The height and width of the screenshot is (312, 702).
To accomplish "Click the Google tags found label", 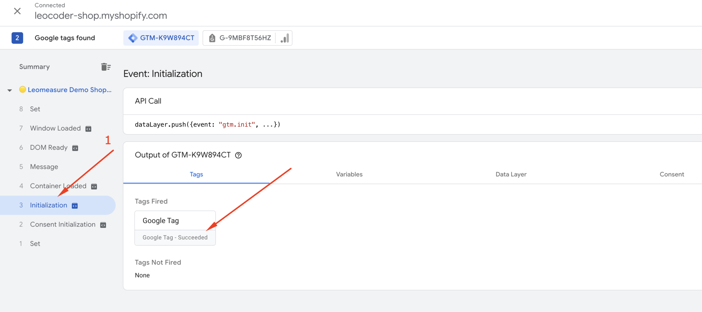I will pyautogui.click(x=65, y=38).
